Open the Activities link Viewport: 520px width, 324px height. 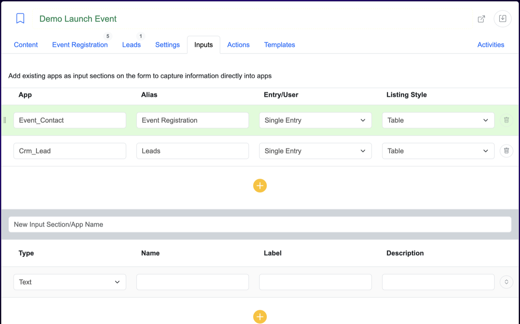tap(490, 45)
